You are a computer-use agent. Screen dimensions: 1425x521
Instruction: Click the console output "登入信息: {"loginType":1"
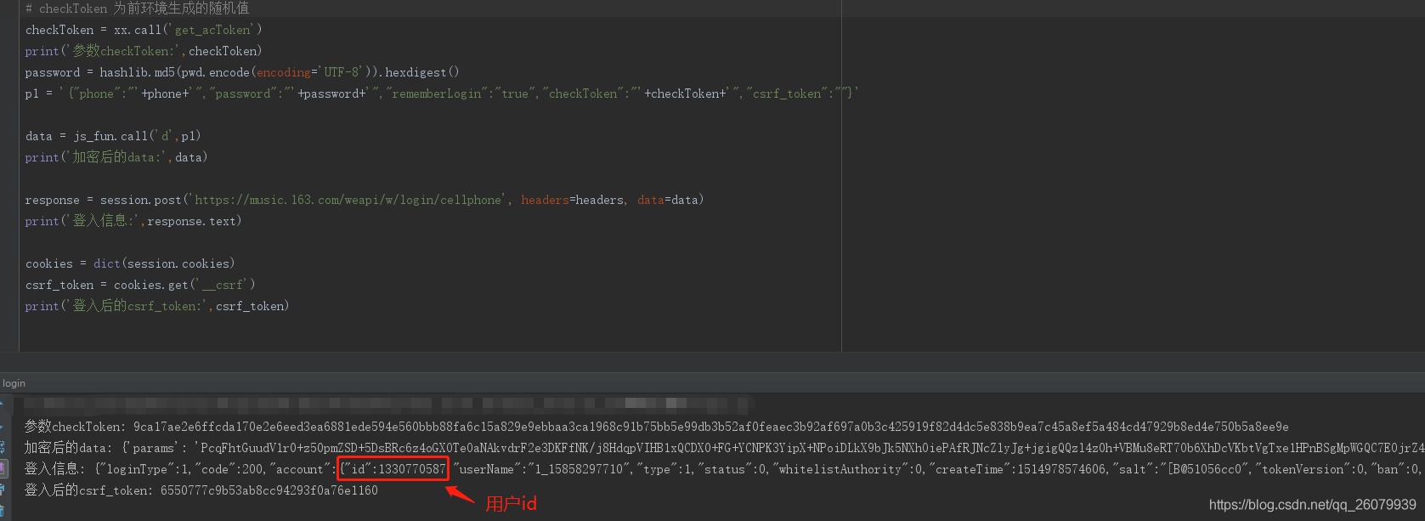pyautogui.click(x=724, y=469)
